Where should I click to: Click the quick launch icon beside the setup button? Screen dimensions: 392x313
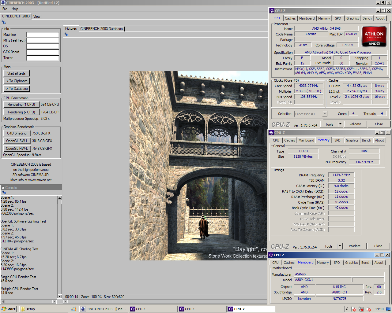point(73,309)
